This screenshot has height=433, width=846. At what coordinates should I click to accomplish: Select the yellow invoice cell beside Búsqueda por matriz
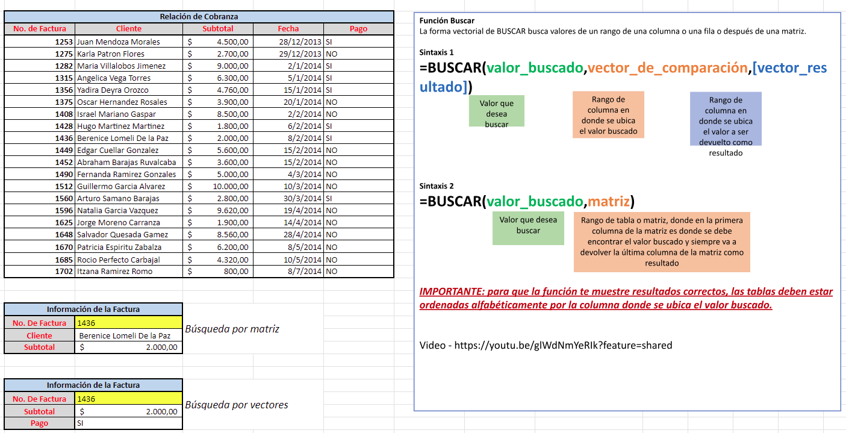tap(128, 323)
